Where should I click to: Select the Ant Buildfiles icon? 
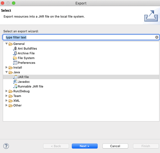15,48
